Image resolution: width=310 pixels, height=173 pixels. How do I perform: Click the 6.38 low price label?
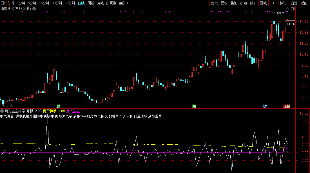pos(10,105)
